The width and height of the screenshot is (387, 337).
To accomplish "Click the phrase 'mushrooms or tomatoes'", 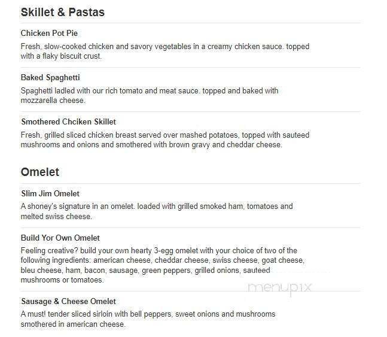I will 62,280.
